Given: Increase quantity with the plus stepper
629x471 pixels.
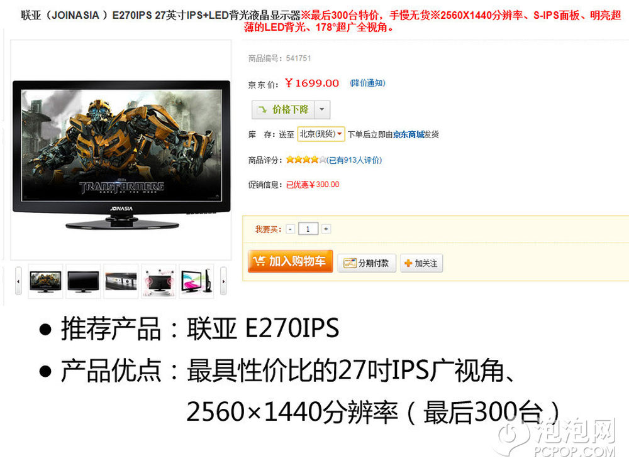Looking at the screenshot, I should [326, 229].
